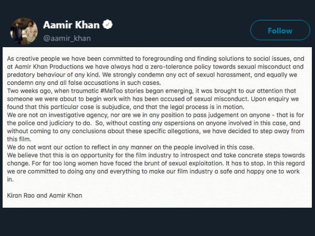Open Aamir Khan's profile picture

point(24,31)
